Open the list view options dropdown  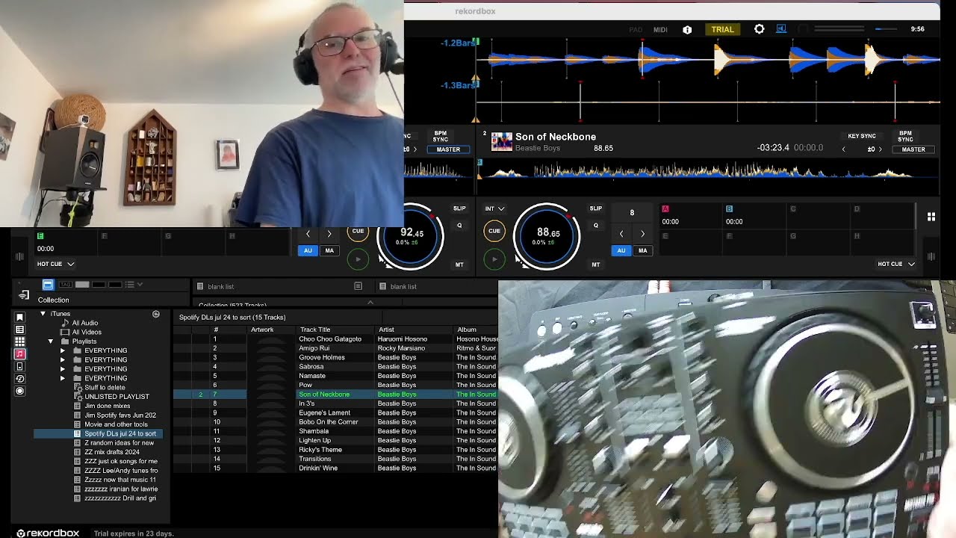tap(134, 285)
